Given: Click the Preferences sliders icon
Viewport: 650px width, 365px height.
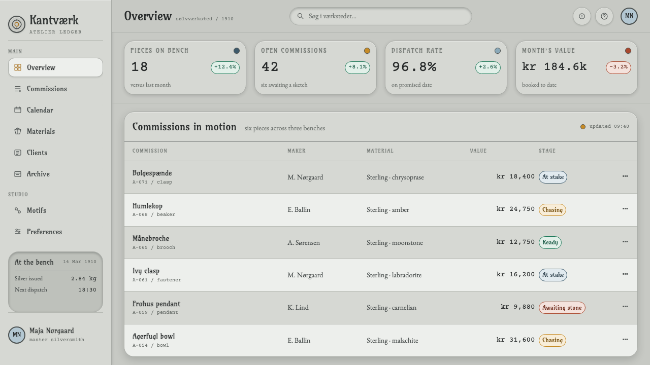Looking at the screenshot, I should point(18,232).
